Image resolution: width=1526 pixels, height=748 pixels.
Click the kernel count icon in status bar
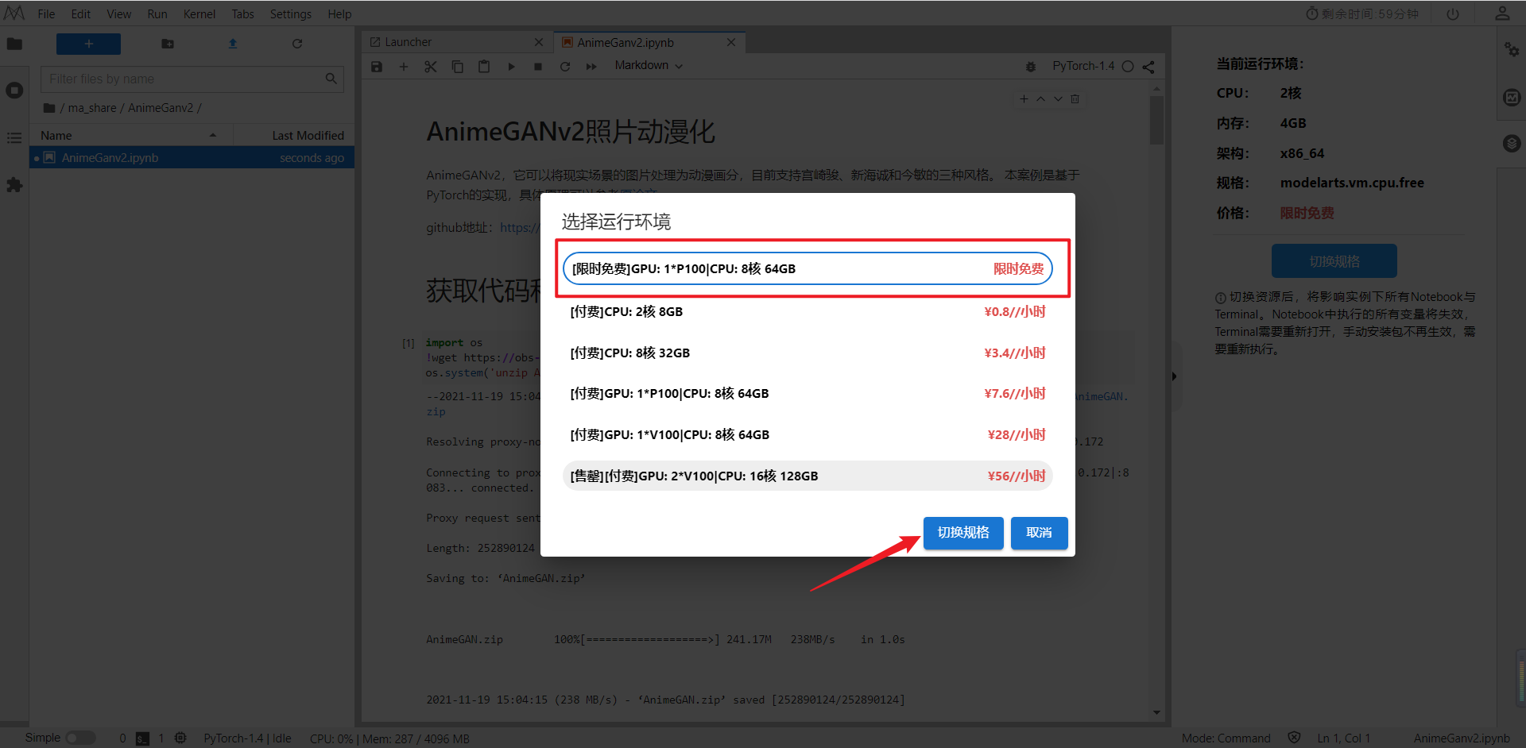(x=180, y=738)
